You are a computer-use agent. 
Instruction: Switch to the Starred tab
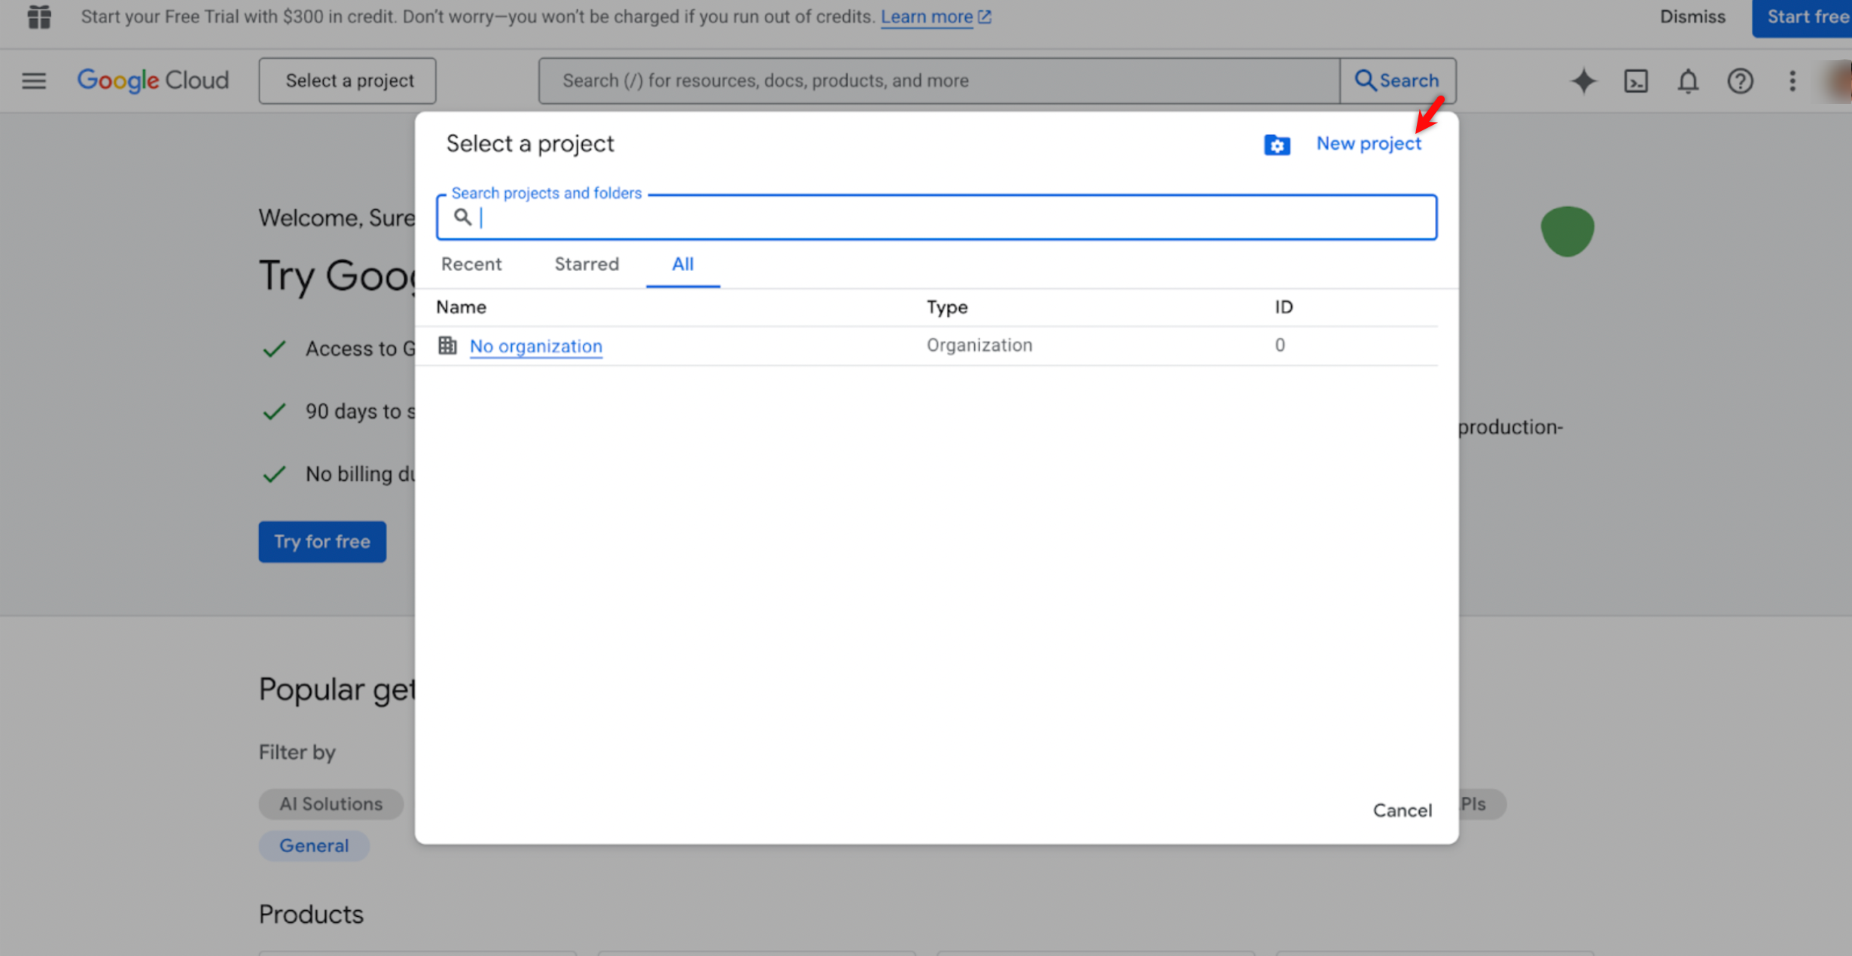(x=586, y=264)
